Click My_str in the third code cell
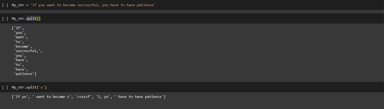The image size is (384, 109). click(17, 87)
